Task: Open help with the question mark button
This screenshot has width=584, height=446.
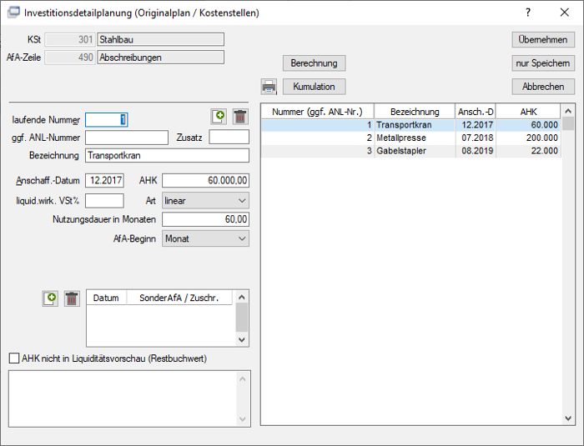Action: point(528,13)
